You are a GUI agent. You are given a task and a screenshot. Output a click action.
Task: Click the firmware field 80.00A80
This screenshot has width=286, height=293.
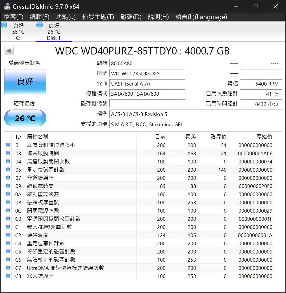coord(147,63)
